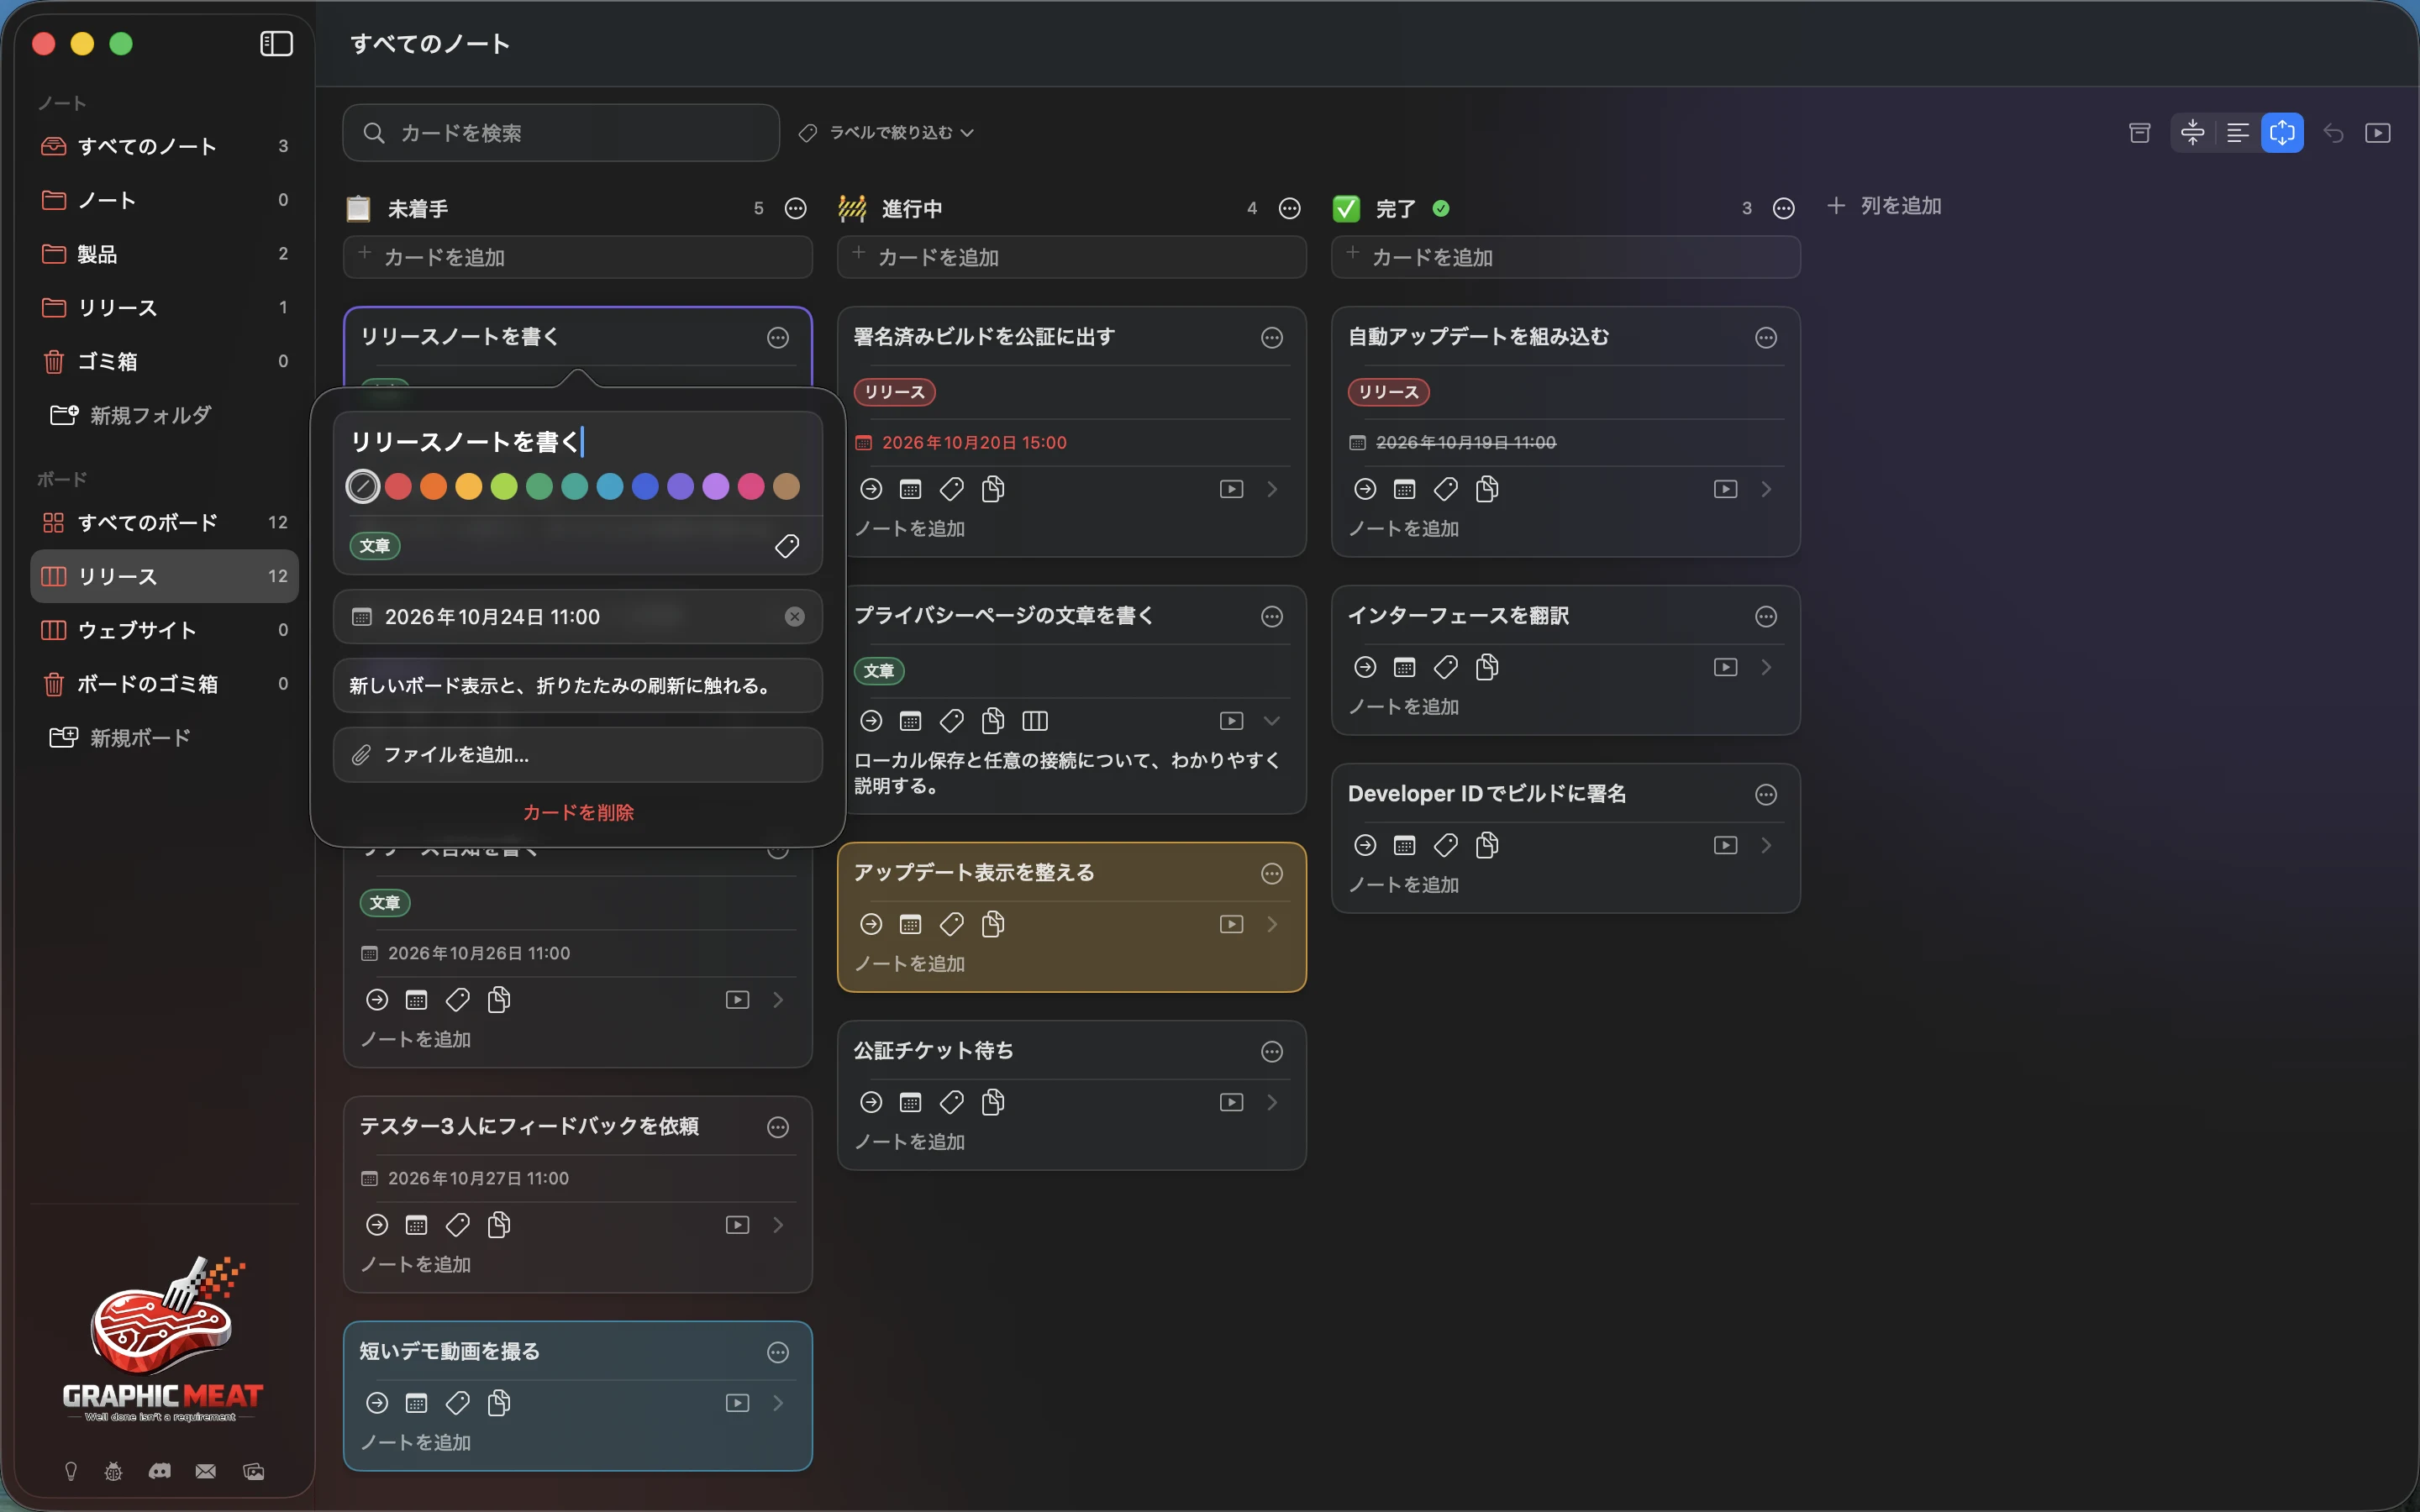Click move arrow icon on 署名済みビルドを公証に出す card
This screenshot has width=2420, height=1512.
coord(871,489)
